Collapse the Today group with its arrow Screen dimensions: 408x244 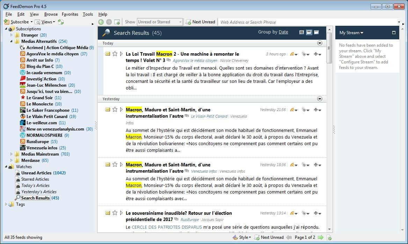coord(320,43)
